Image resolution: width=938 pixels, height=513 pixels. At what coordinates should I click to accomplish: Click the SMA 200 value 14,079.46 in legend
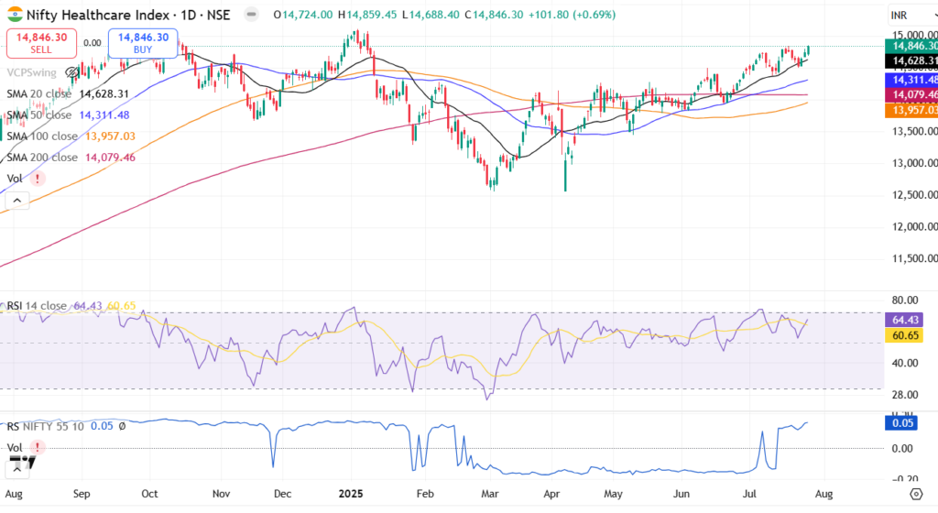(x=110, y=158)
